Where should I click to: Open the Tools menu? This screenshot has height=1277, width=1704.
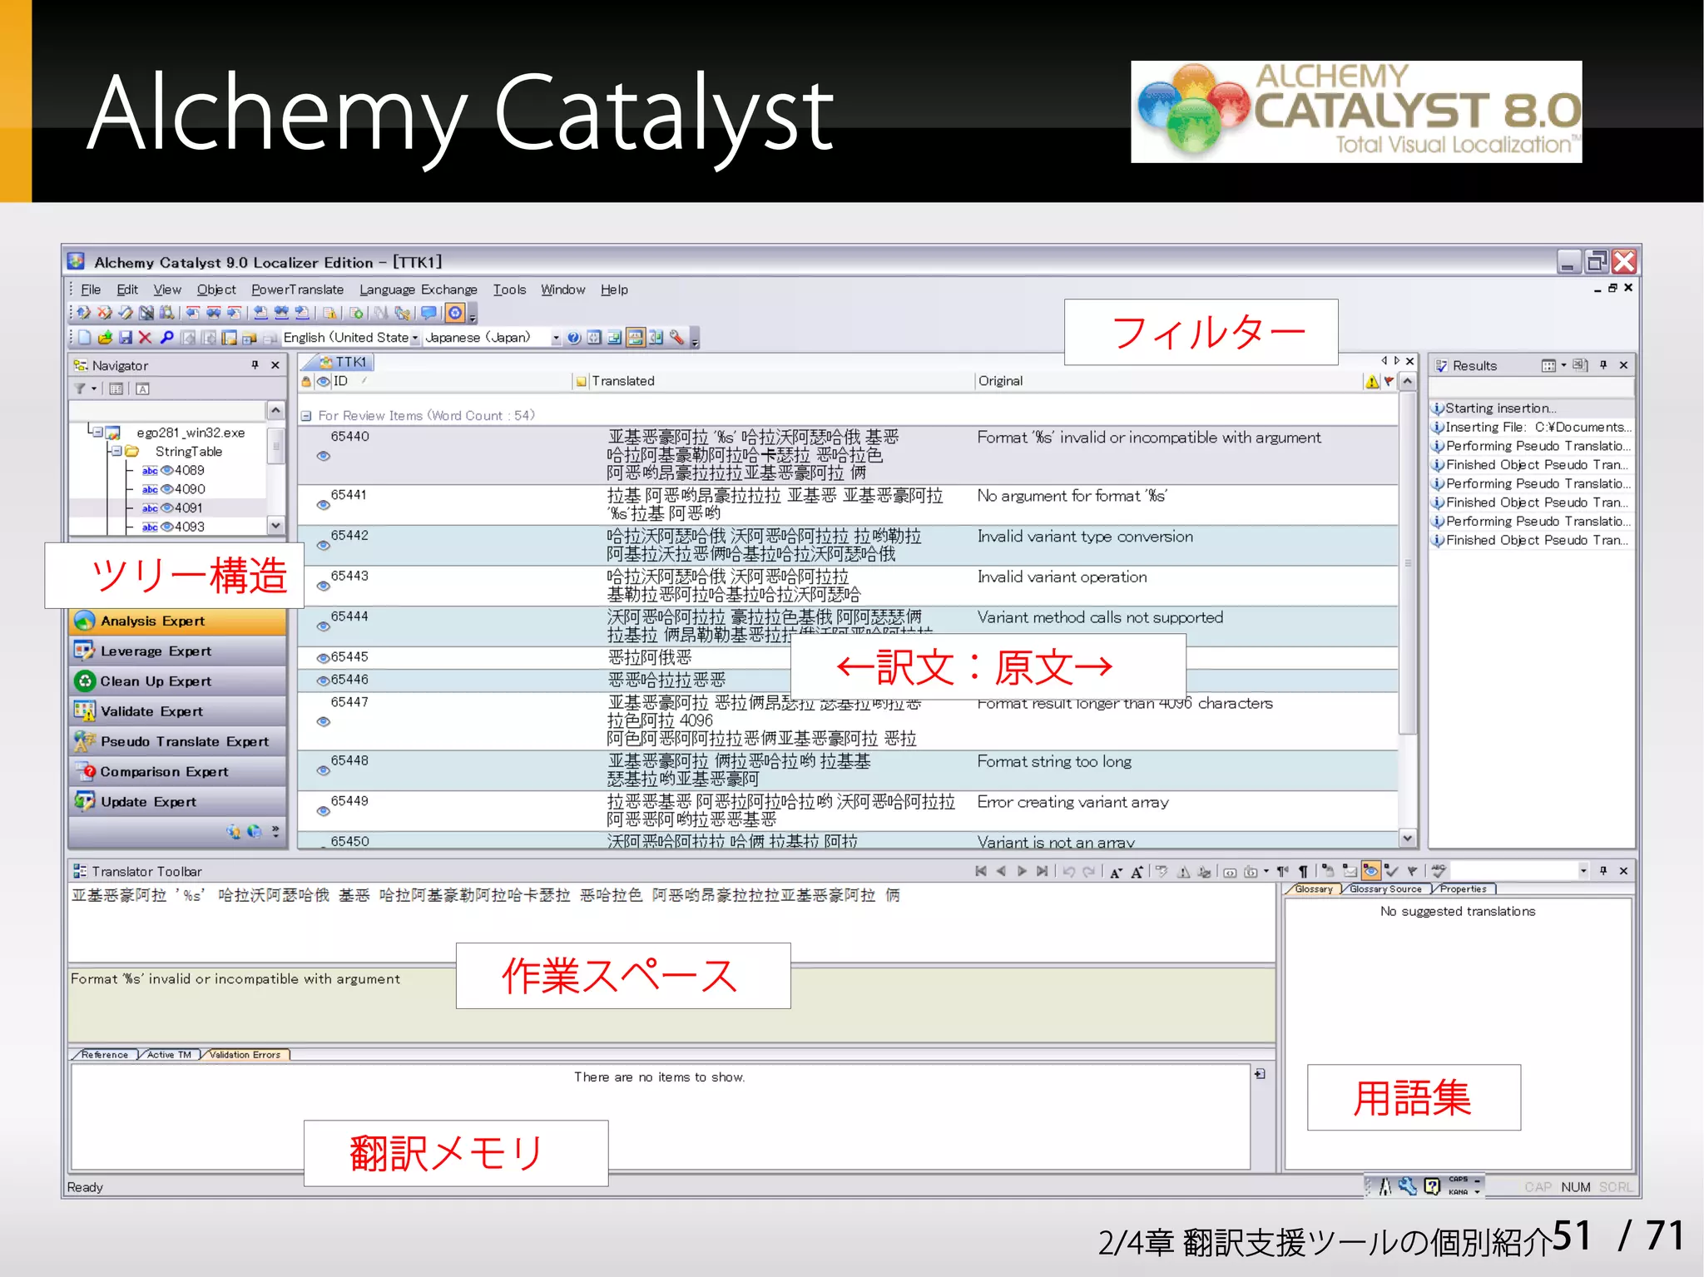coord(509,290)
